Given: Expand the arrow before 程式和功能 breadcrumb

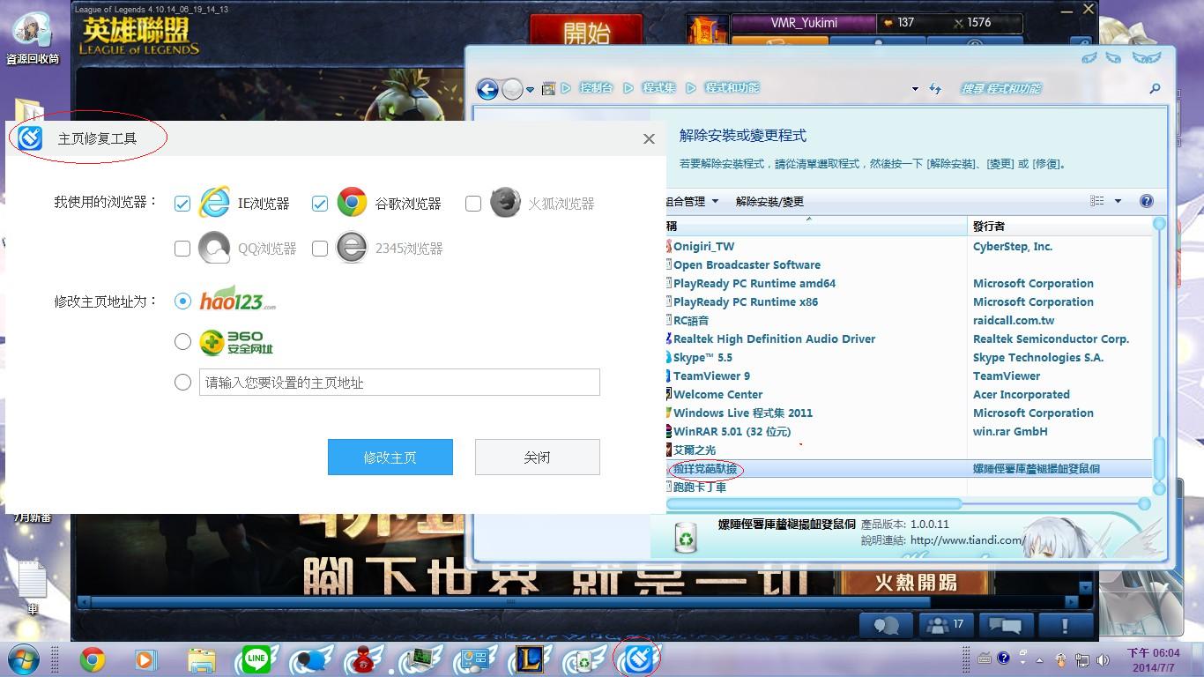Looking at the screenshot, I should pos(691,88).
